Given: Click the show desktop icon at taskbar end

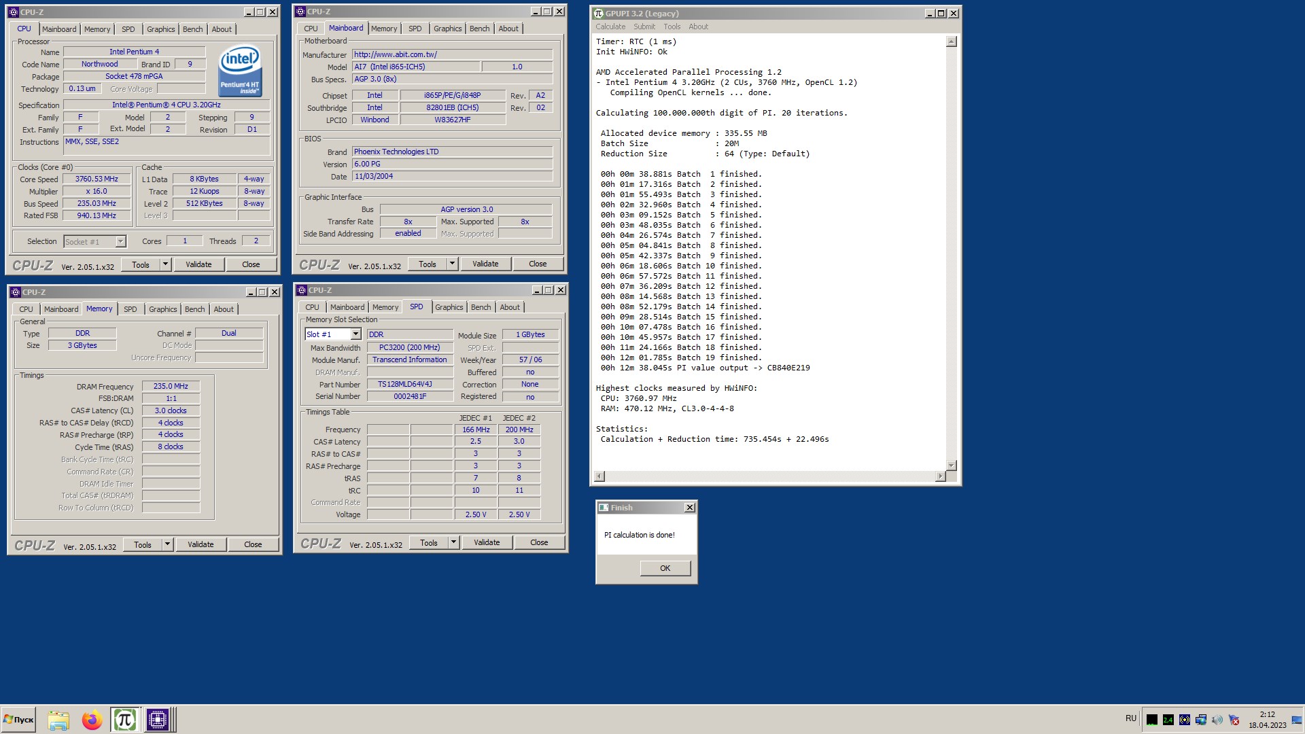Looking at the screenshot, I should click(x=1297, y=720).
